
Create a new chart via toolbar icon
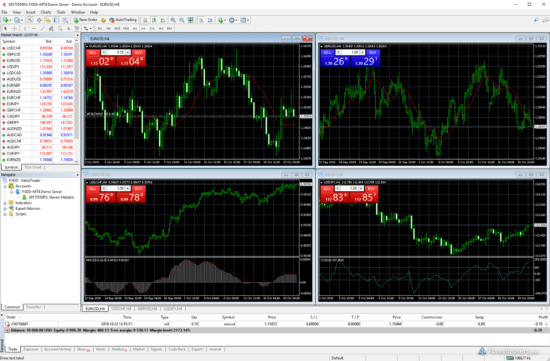6,20
